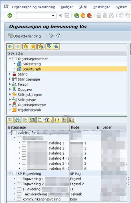Click the 'Teknisk' code cell
Viewport: 131px width, 203px height.
(x=76, y=194)
